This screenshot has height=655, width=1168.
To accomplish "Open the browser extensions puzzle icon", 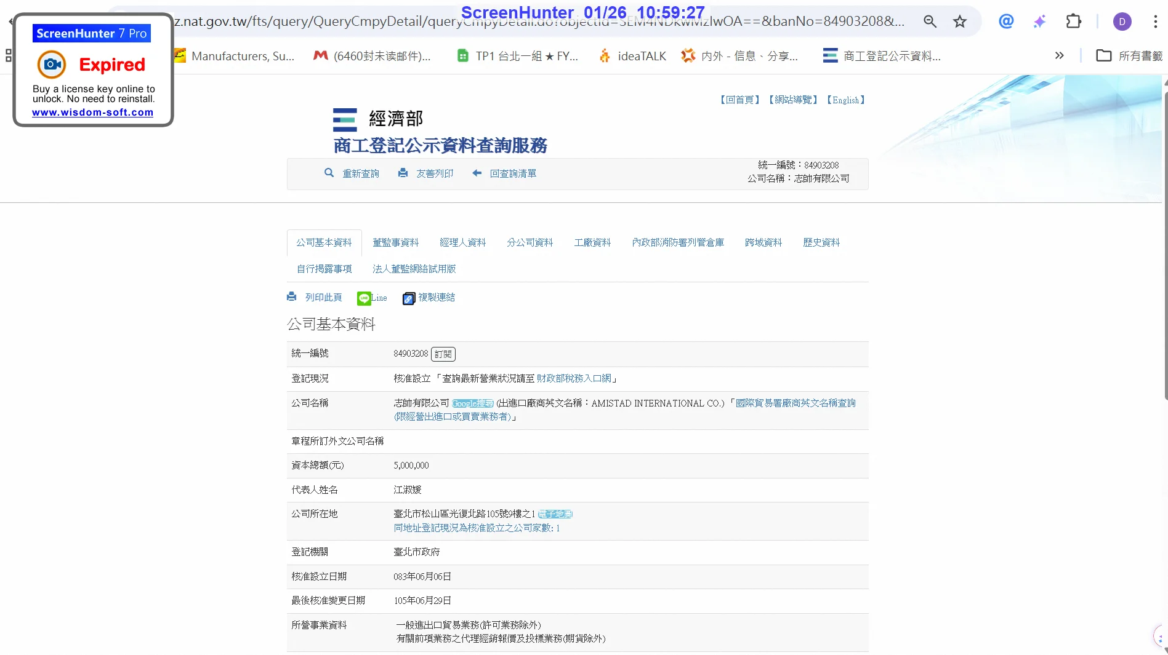I will pos(1073,22).
